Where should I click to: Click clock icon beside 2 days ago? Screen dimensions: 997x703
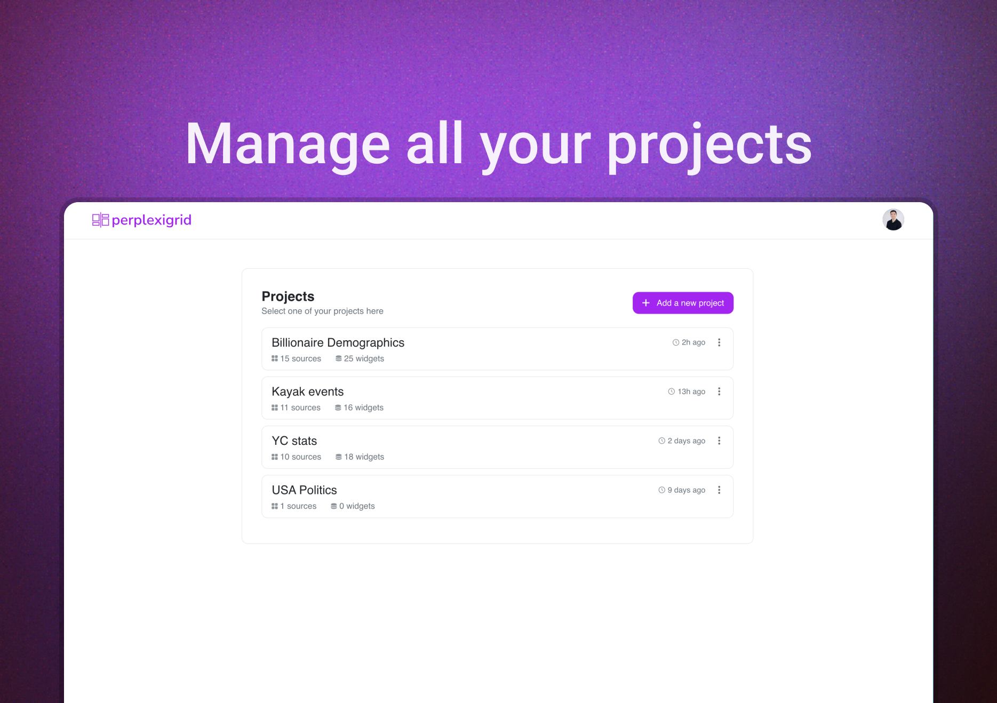[x=662, y=441]
